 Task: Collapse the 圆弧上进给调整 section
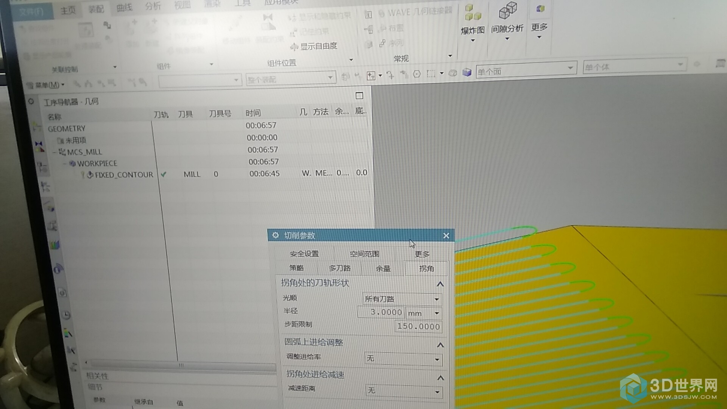coord(440,345)
